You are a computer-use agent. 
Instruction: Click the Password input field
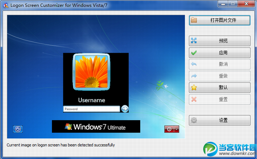click(x=92, y=109)
